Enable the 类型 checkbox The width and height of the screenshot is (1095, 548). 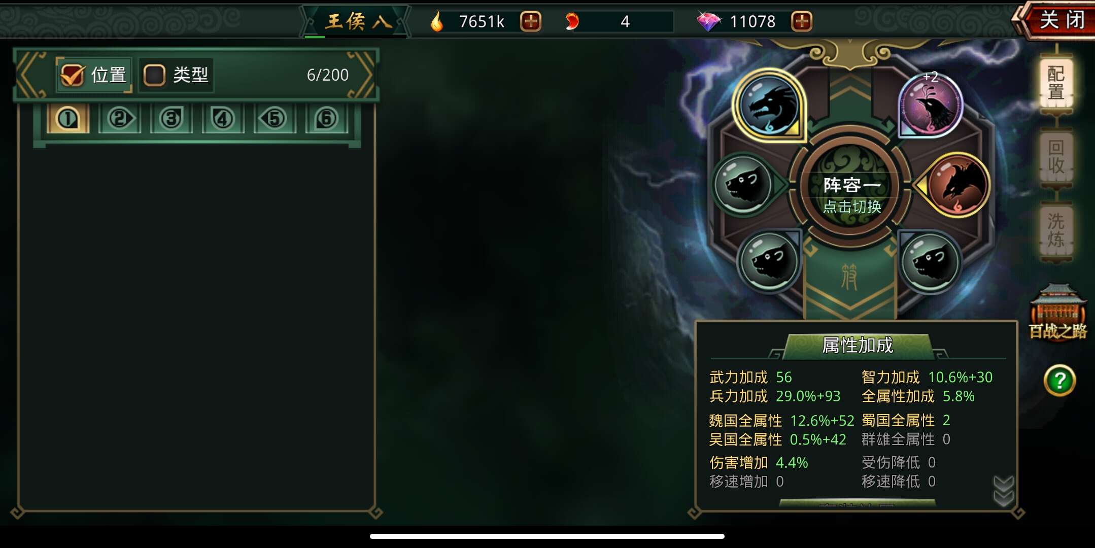[x=154, y=75]
